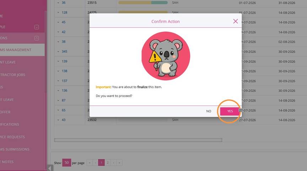307x171 pixels.
Task: Jump to the first page in pagination
Action: coord(90,163)
